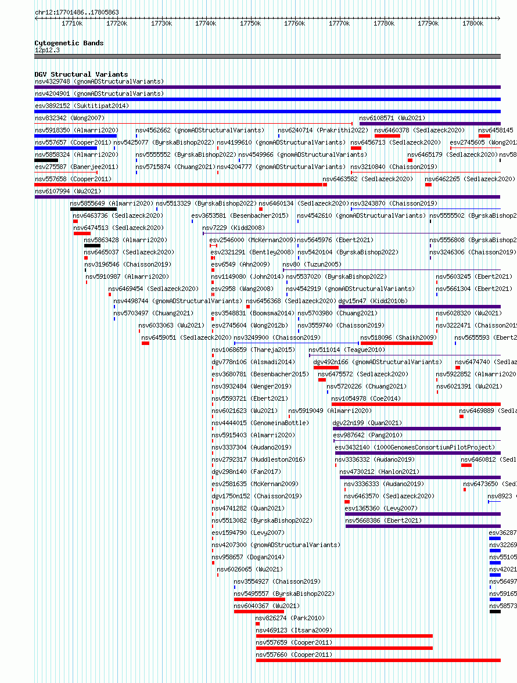This screenshot has width=517, height=683.
Task: Click red bar under nsv6040367
Action: coord(259,612)
